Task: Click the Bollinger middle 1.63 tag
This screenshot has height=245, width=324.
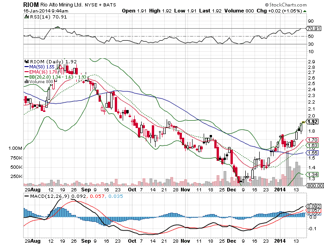Action: point(312,146)
